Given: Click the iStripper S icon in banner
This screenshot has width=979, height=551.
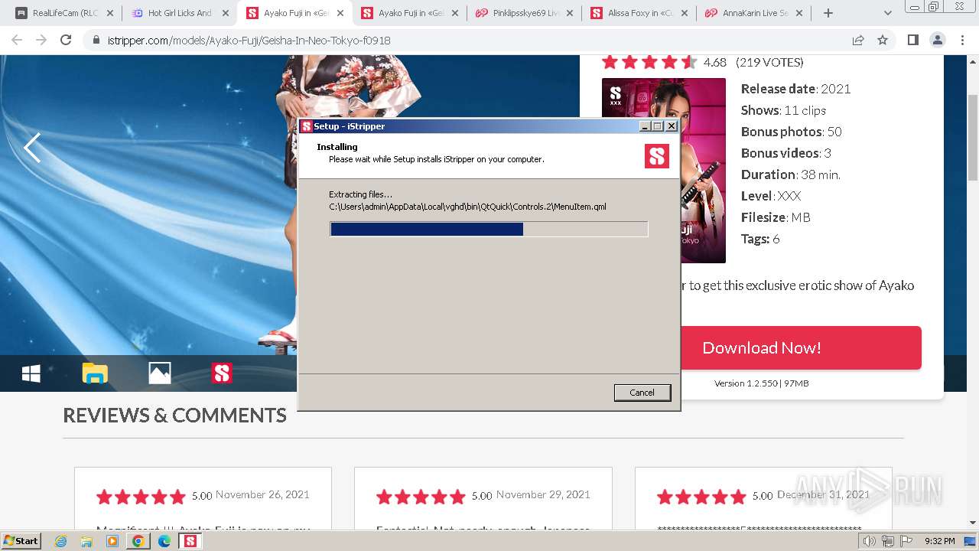Looking at the screenshot, I should [222, 373].
